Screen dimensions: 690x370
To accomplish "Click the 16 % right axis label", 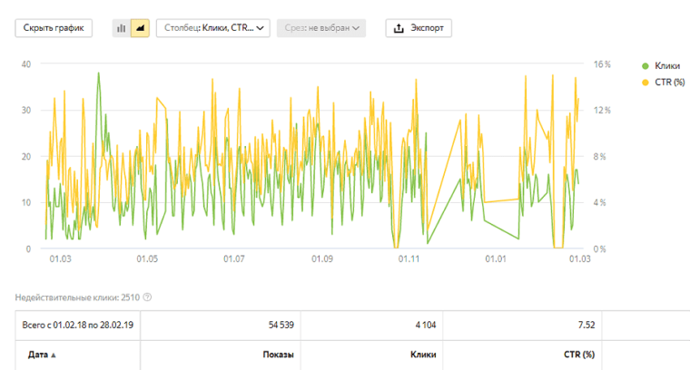I will click(x=602, y=64).
